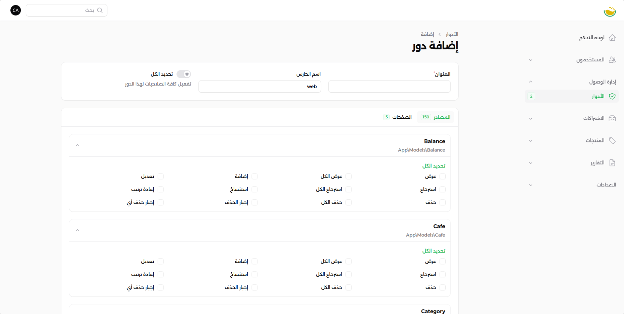Check إضافة under Cafe
This screenshot has height=314, width=624.
[x=254, y=261]
